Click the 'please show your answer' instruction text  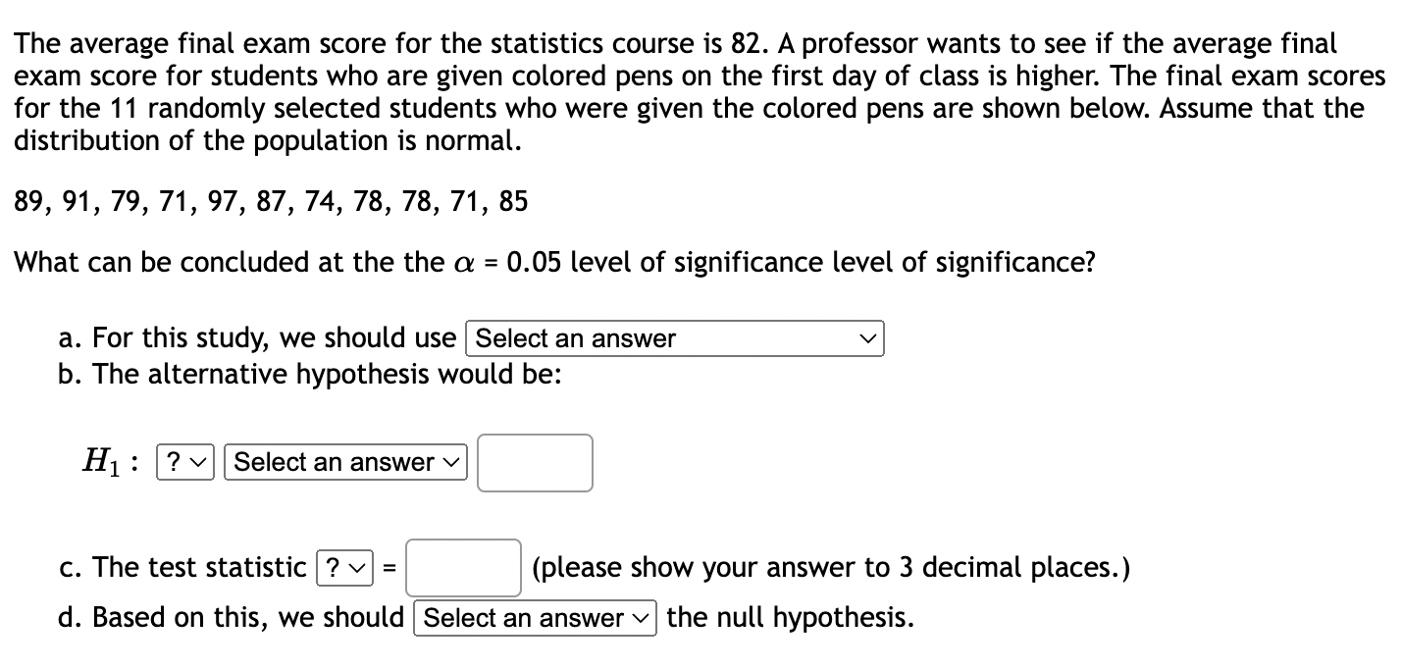click(829, 567)
